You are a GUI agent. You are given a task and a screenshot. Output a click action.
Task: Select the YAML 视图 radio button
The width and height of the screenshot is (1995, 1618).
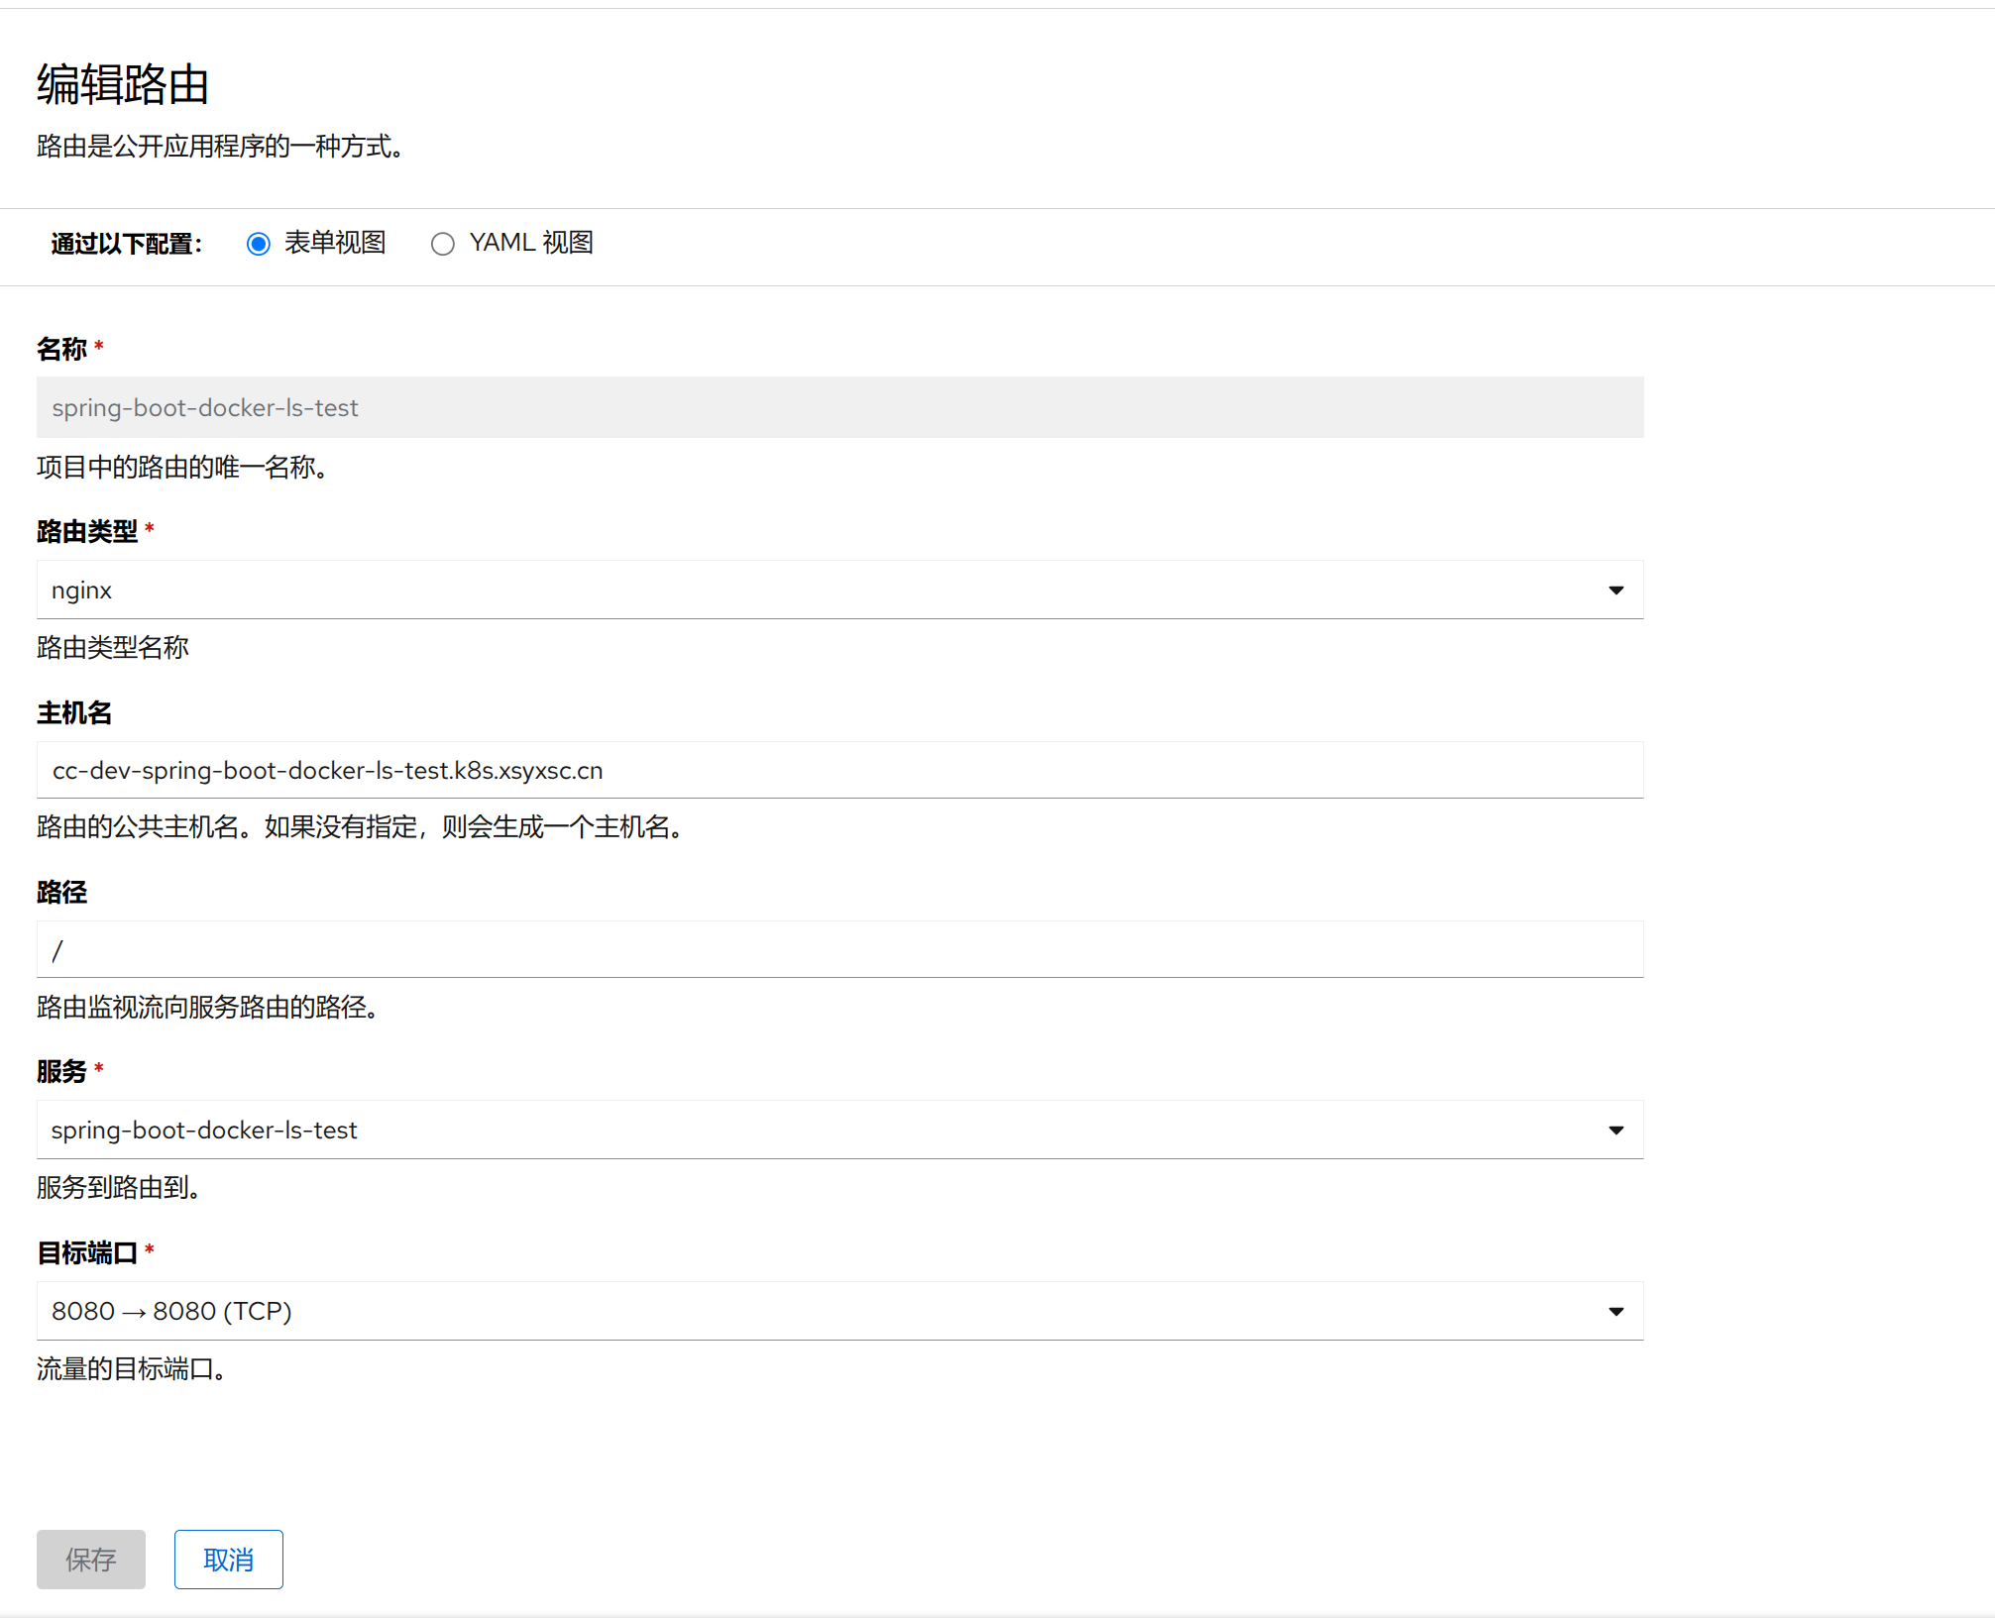point(442,244)
